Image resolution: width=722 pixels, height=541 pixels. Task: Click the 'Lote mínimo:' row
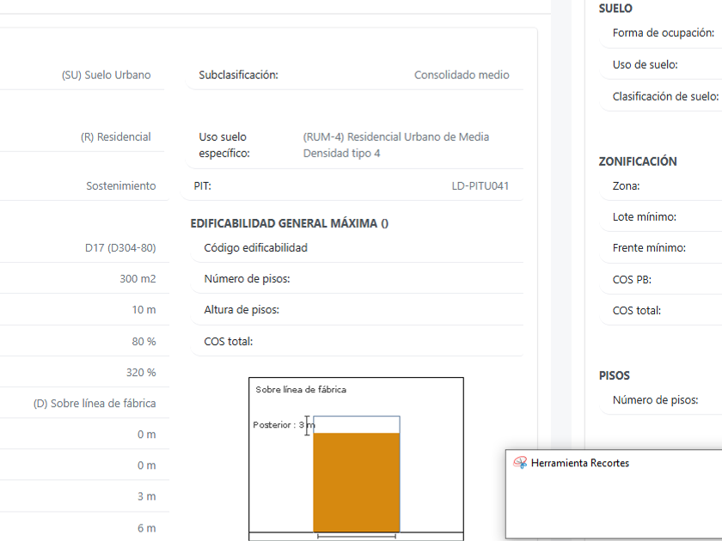[661, 217]
